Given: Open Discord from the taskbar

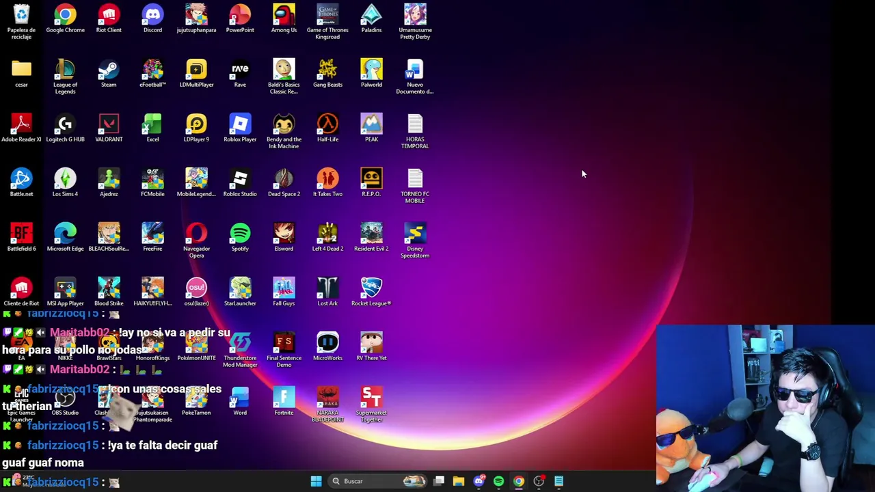Looking at the screenshot, I should [479, 481].
